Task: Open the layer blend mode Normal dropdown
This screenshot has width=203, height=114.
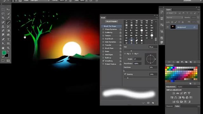Action: click(x=174, y=17)
